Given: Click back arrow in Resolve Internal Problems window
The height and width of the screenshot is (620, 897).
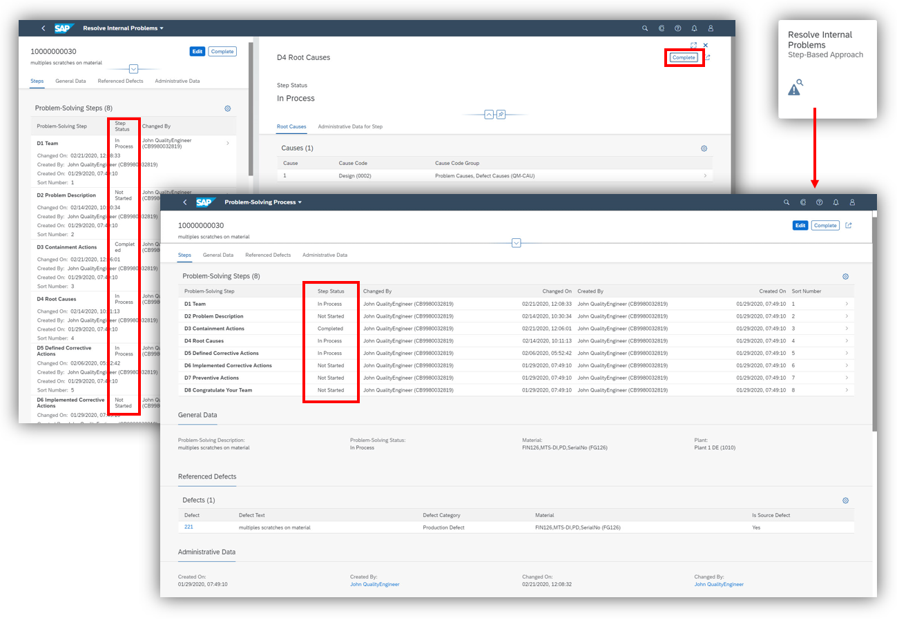Looking at the screenshot, I should (x=43, y=28).
